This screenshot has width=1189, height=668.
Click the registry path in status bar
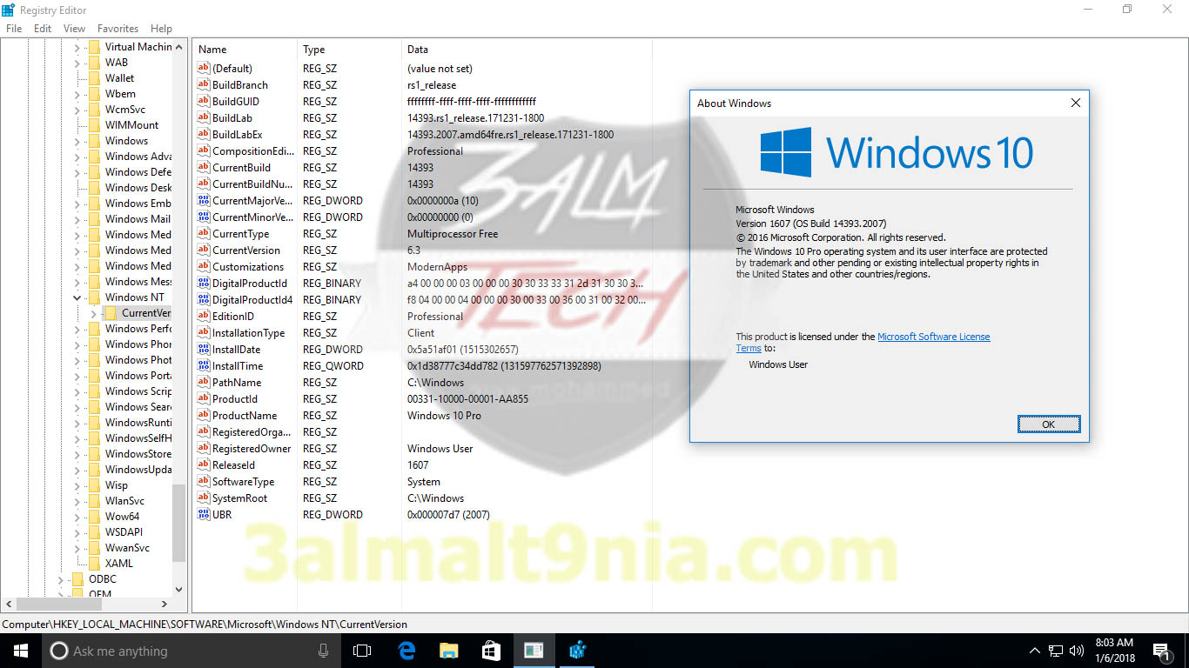tap(205, 624)
